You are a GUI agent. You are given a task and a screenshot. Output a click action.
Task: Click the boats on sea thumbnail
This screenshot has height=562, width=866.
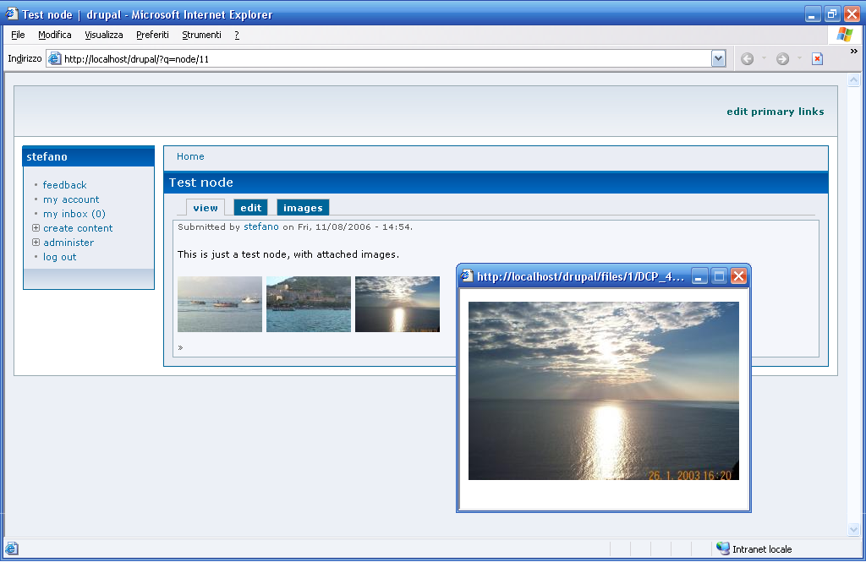tap(220, 304)
